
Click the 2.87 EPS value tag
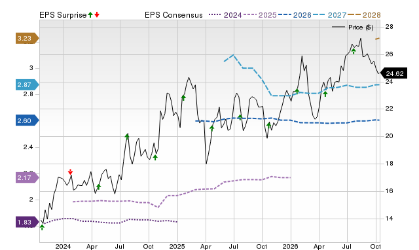27,85
